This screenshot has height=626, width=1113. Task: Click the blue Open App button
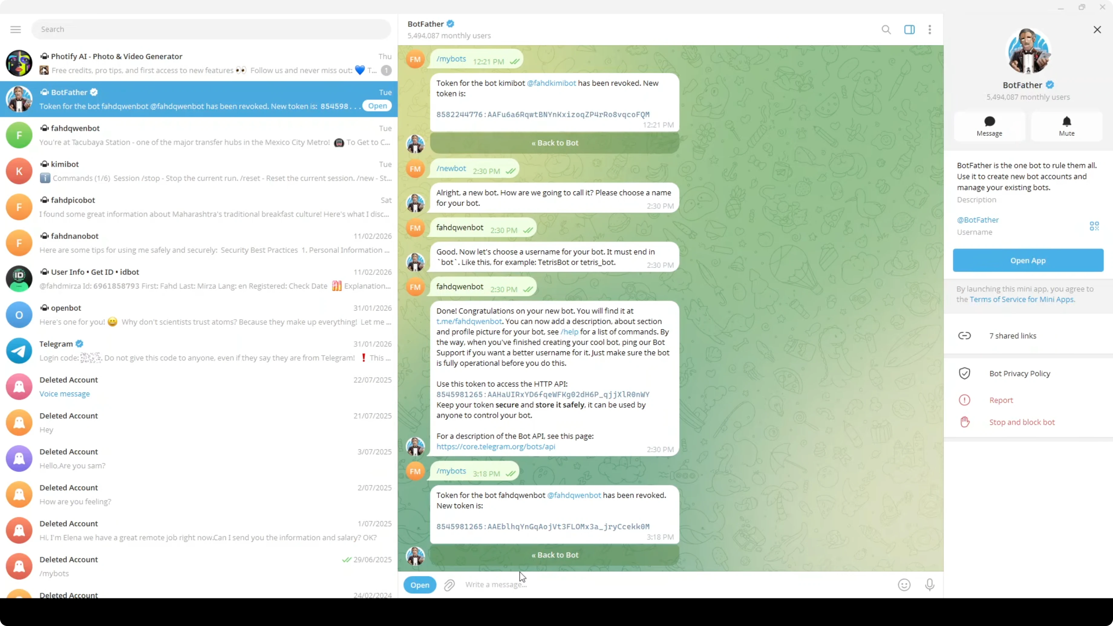[x=1027, y=260]
